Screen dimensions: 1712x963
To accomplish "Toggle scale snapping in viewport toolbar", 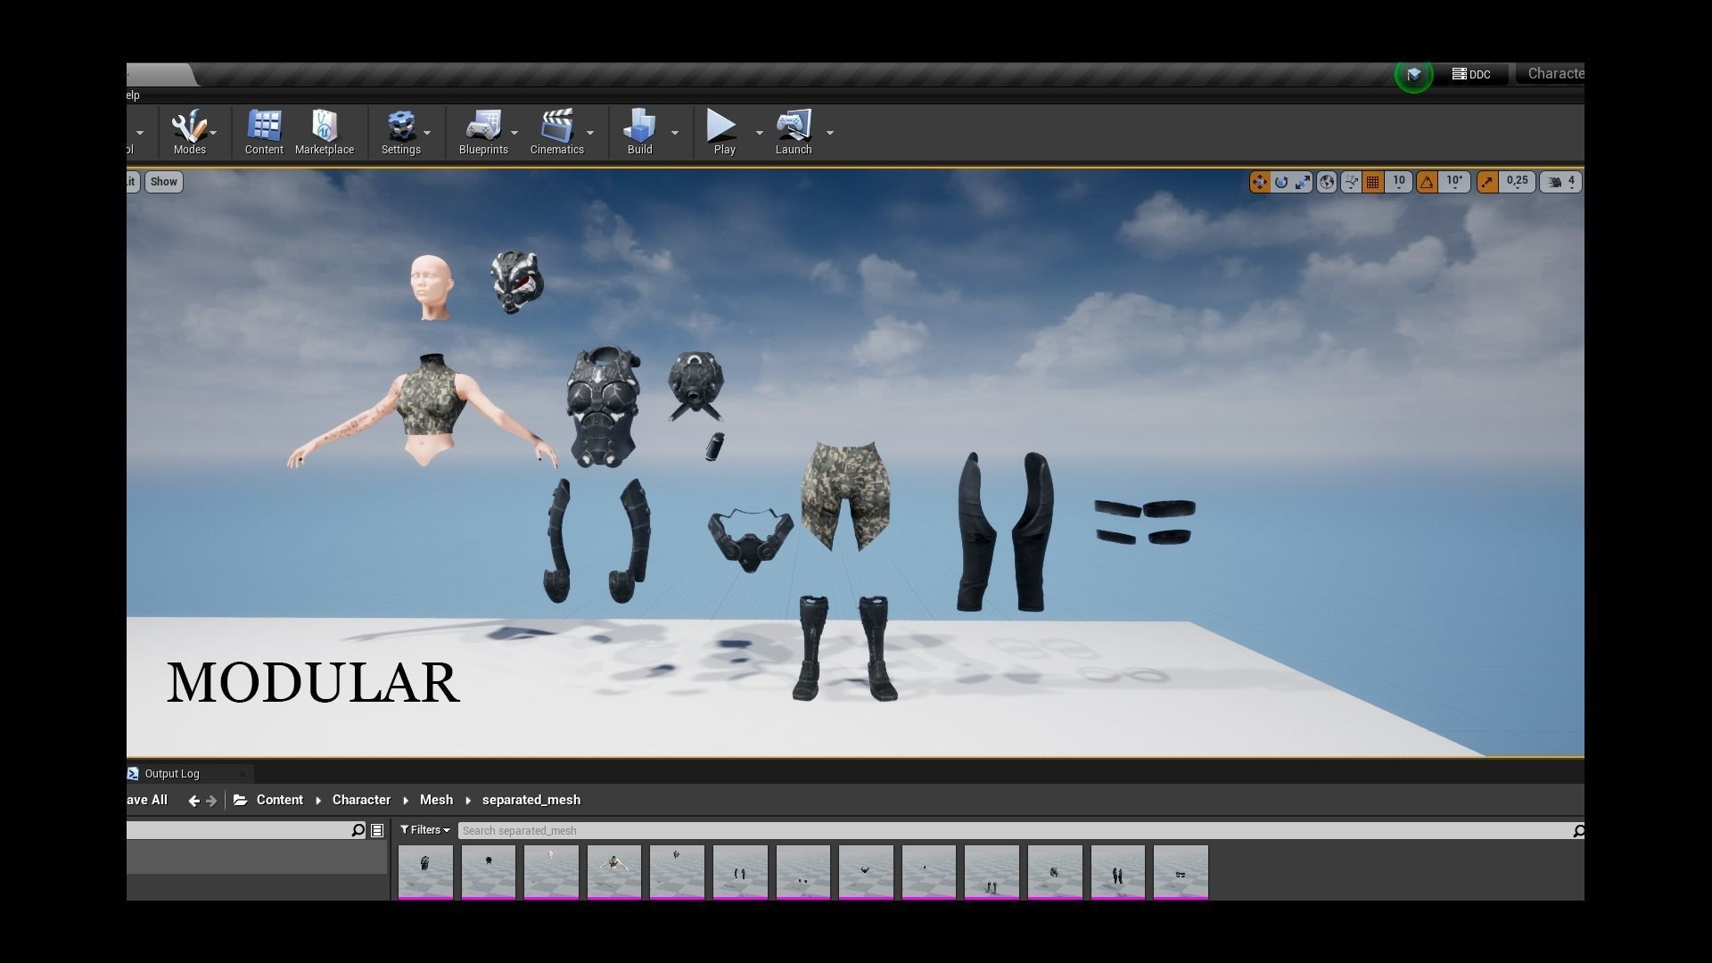I will pos(1487,182).
